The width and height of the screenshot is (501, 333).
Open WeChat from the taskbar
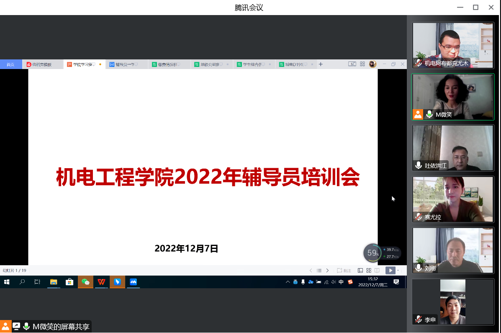click(85, 282)
